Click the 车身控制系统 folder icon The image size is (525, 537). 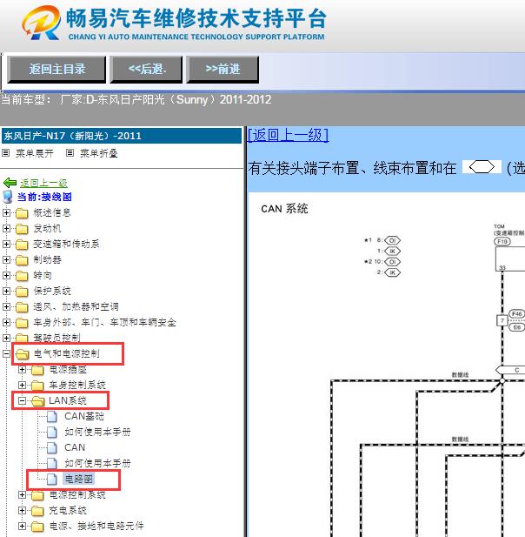[37, 386]
